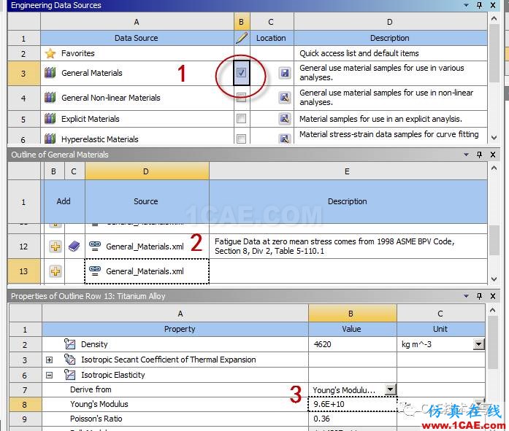Add the material in outline row 12 with the plus icon
This screenshot has width=509, height=431.
pos(56,246)
